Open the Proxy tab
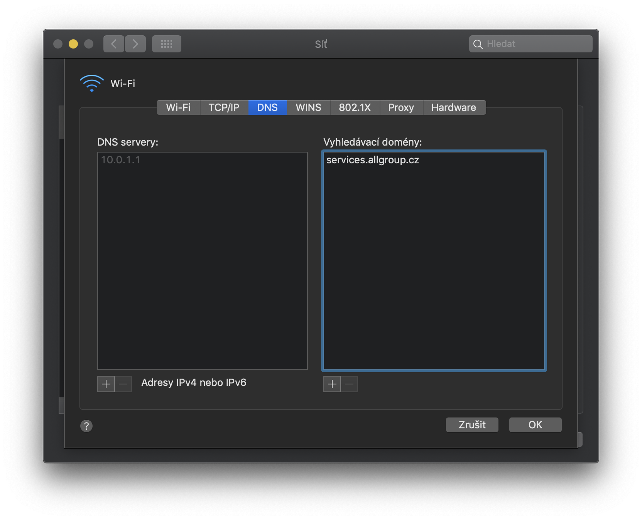642x520 pixels. (x=401, y=107)
